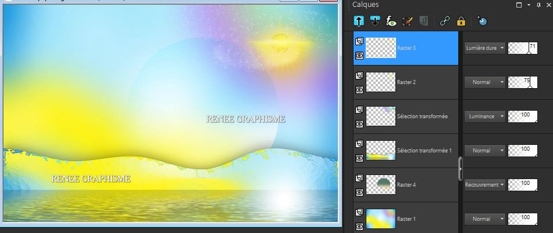Image resolution: width=553 pixels, height=233 pixels.
Task: Open the Lumière dure blend mode dropdown
Action: pyautogui.click(x=484, y=48)
